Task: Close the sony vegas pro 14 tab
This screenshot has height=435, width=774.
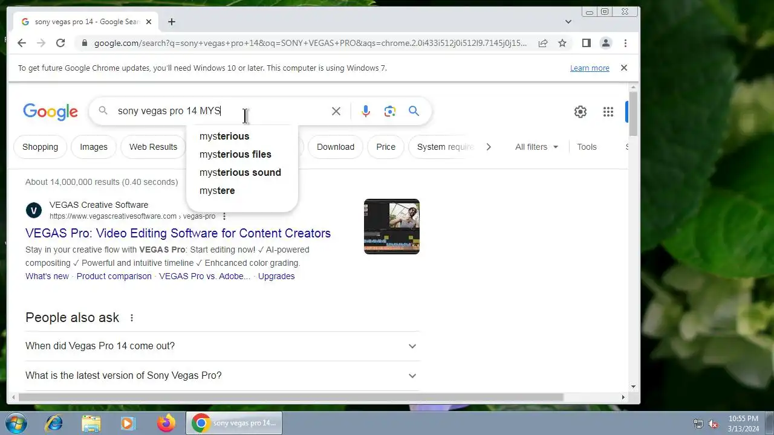Action: click(149, 22)
